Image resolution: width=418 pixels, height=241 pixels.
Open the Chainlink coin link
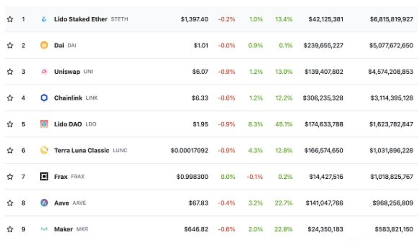pyautogui.click(x=68, y=98)
